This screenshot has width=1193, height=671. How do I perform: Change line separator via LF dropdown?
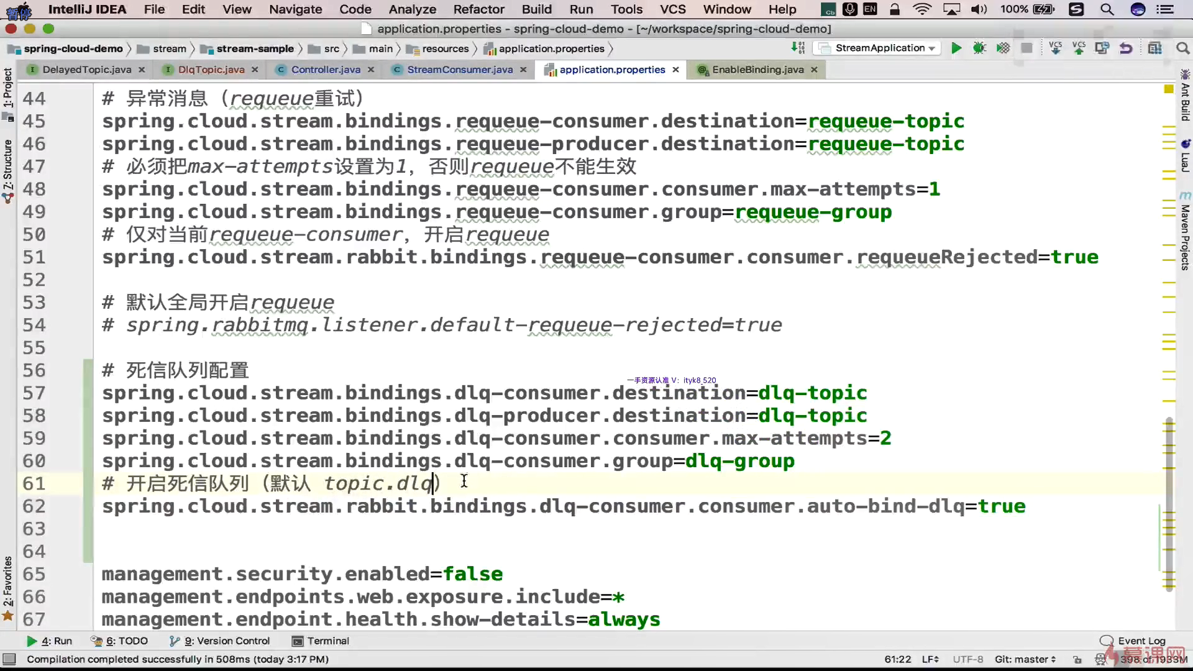tap(930, 659)
